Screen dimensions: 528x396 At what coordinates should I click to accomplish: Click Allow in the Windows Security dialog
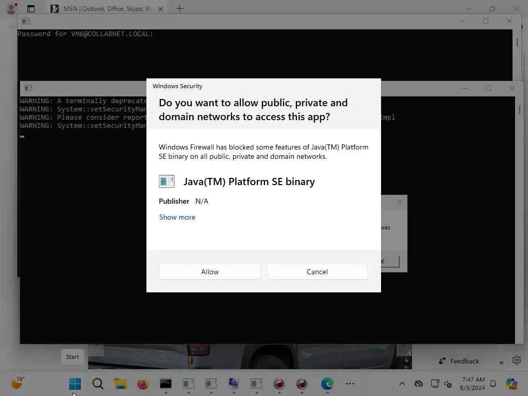click(x=209, y=271)
